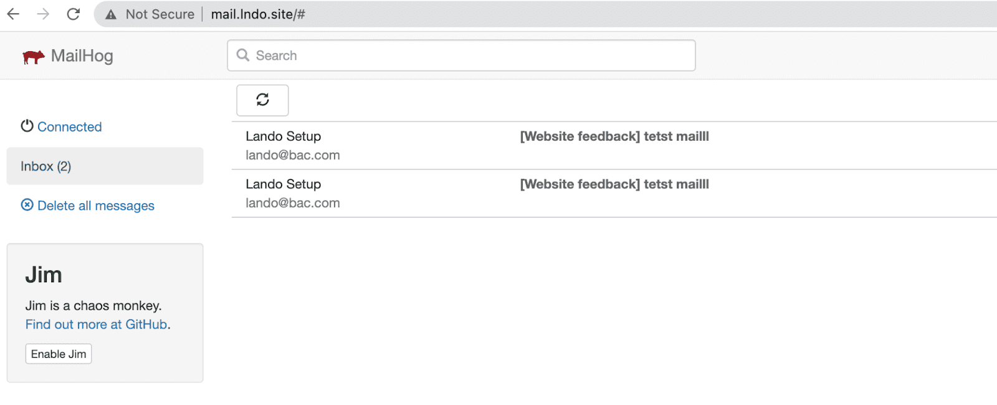Delete all messages via sidebar link
The width and height of the screenshot is (997, 405).
(x=96, y=206)
